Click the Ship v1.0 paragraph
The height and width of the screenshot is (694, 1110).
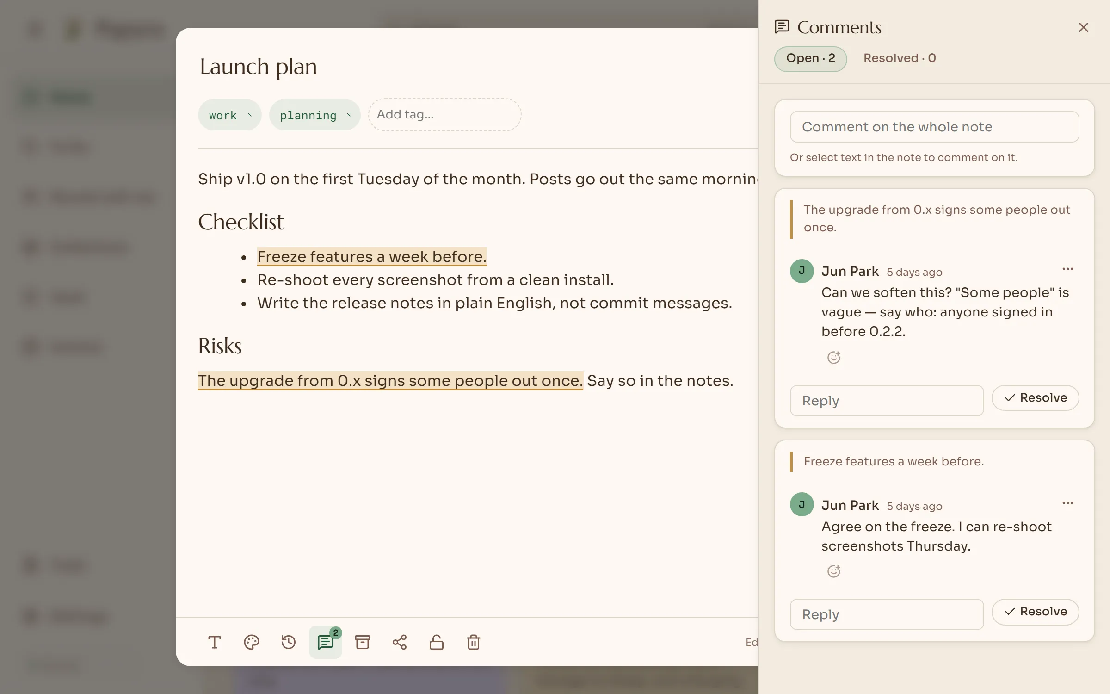[x=478, y=179]
